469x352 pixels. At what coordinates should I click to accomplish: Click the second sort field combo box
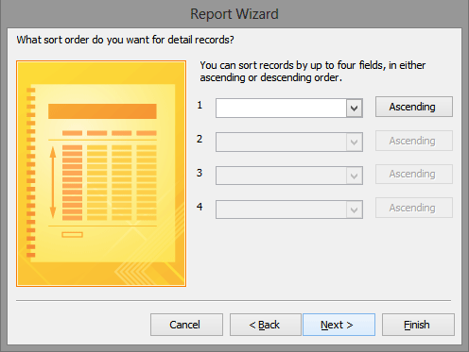click(x=289, y=142)
